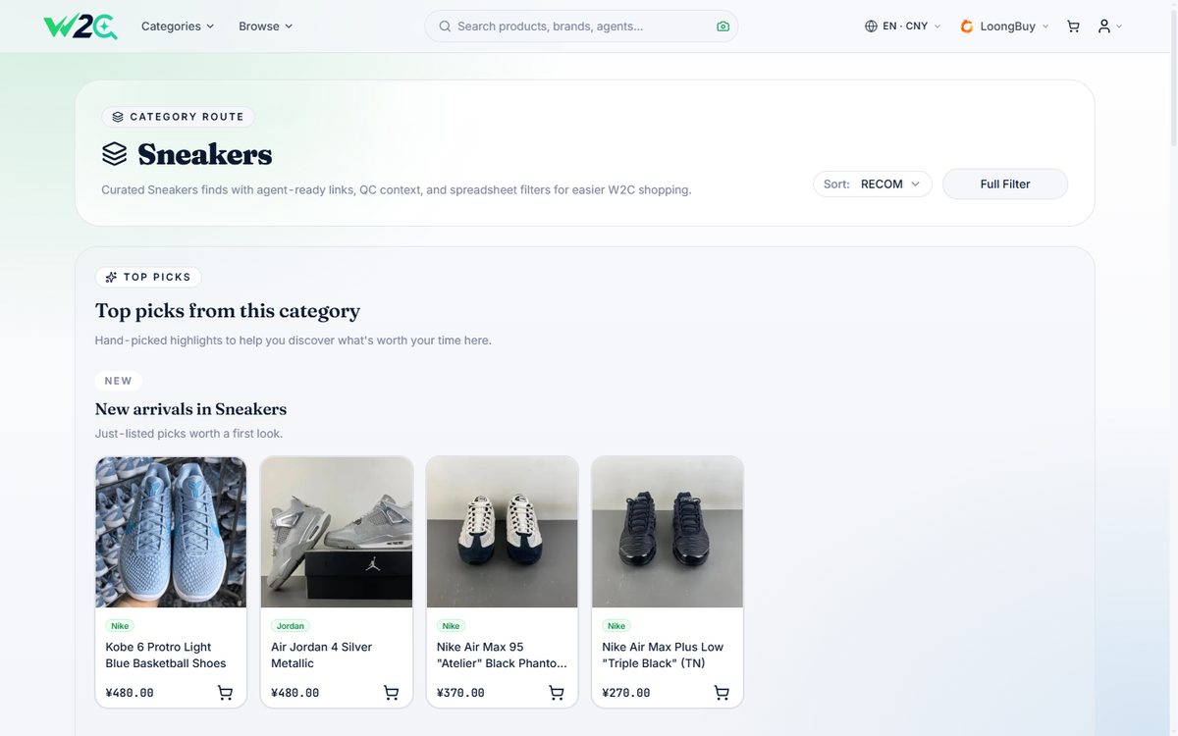Open Air Jordan 4 Silver Metallic title
The image size is (1178, 736).
(321, 656)
